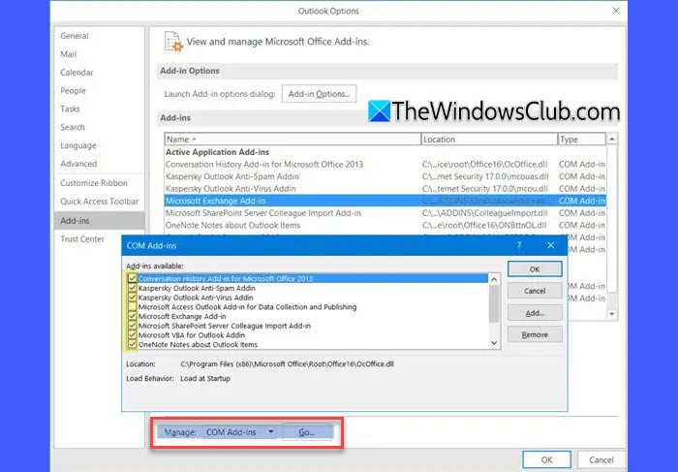The width and height of the screenshot is (678, 472).
Task: Click Load at Startup behavior text
Action: tap(205, 379)
